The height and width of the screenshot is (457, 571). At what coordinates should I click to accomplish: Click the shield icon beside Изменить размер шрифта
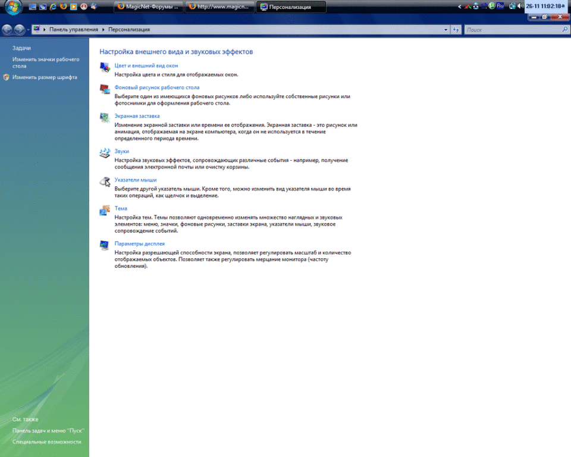click(x=6, y=77)
